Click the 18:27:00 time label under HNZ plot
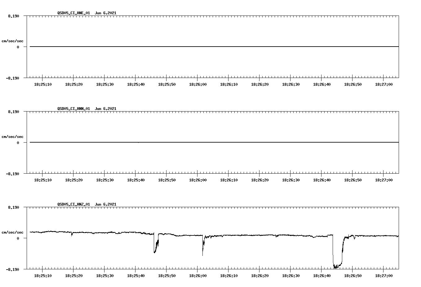The image size is (421, 287). pos(384,276)
